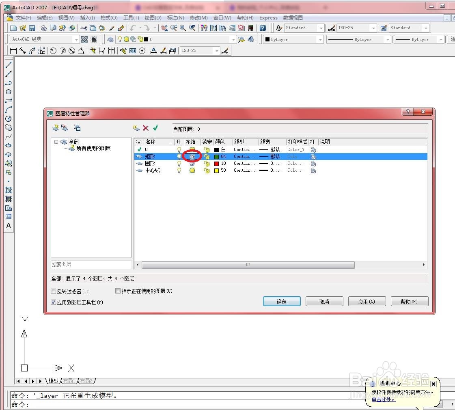Click the 取消 button
Viewport: 455px width, 410px height.
(x=324, y=302)
